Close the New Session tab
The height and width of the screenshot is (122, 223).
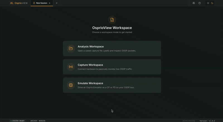pyautogui.click(x=50, y=3)
